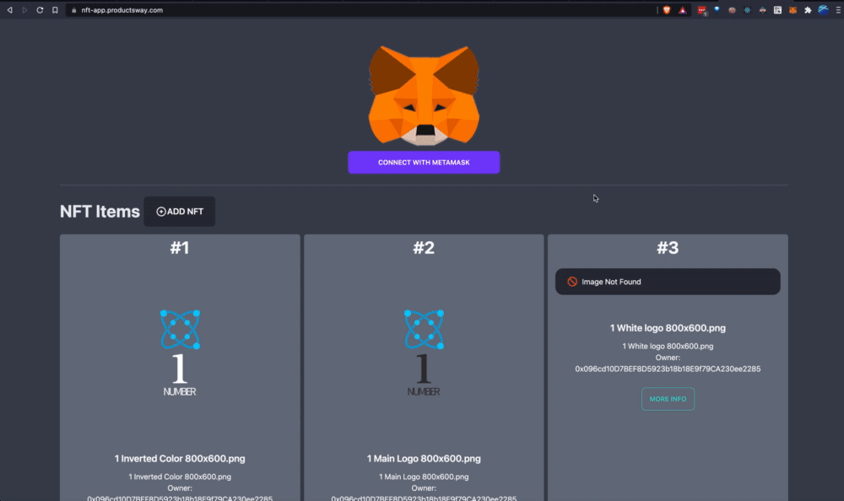Click the browser forward arrow
The height and width of the screenshot is (501, 844).
click(x=24, y=10)
